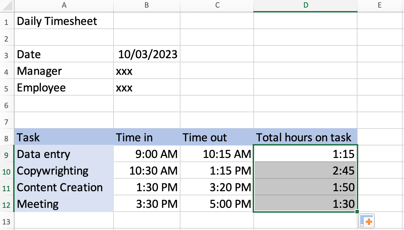The width and height of the screenshot is (404, 230).
Task: Select column C header
Action: 217,5
